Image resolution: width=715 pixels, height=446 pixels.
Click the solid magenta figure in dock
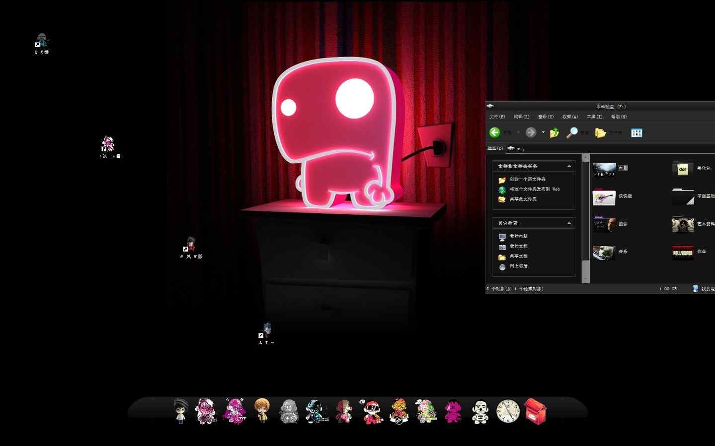tap(453, 411)
